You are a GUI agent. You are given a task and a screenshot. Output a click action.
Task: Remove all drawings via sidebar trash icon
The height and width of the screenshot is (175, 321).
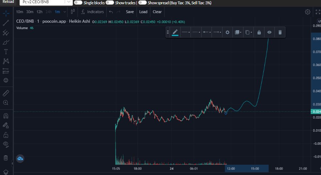pyautogui.click(x=6, y=158)
